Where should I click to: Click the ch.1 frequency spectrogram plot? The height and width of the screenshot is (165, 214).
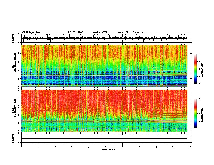(x=104, y=66)
